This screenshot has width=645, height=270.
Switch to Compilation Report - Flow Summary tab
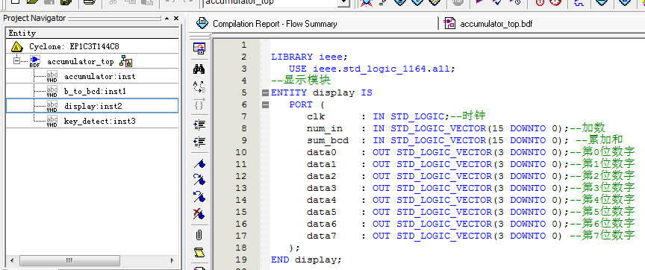[x=275, y=24]
